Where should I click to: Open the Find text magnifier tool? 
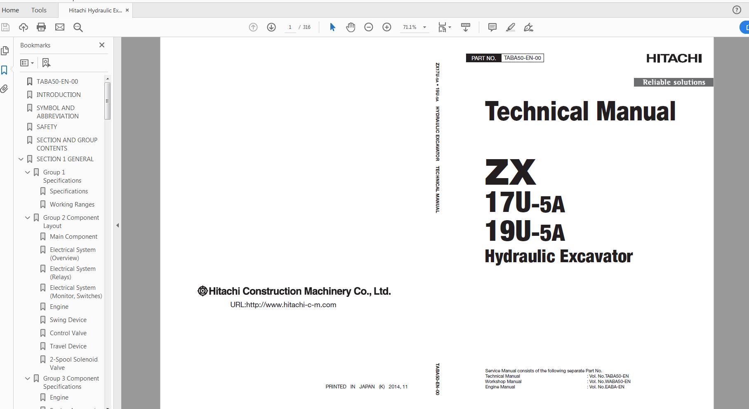click(78, 27)
